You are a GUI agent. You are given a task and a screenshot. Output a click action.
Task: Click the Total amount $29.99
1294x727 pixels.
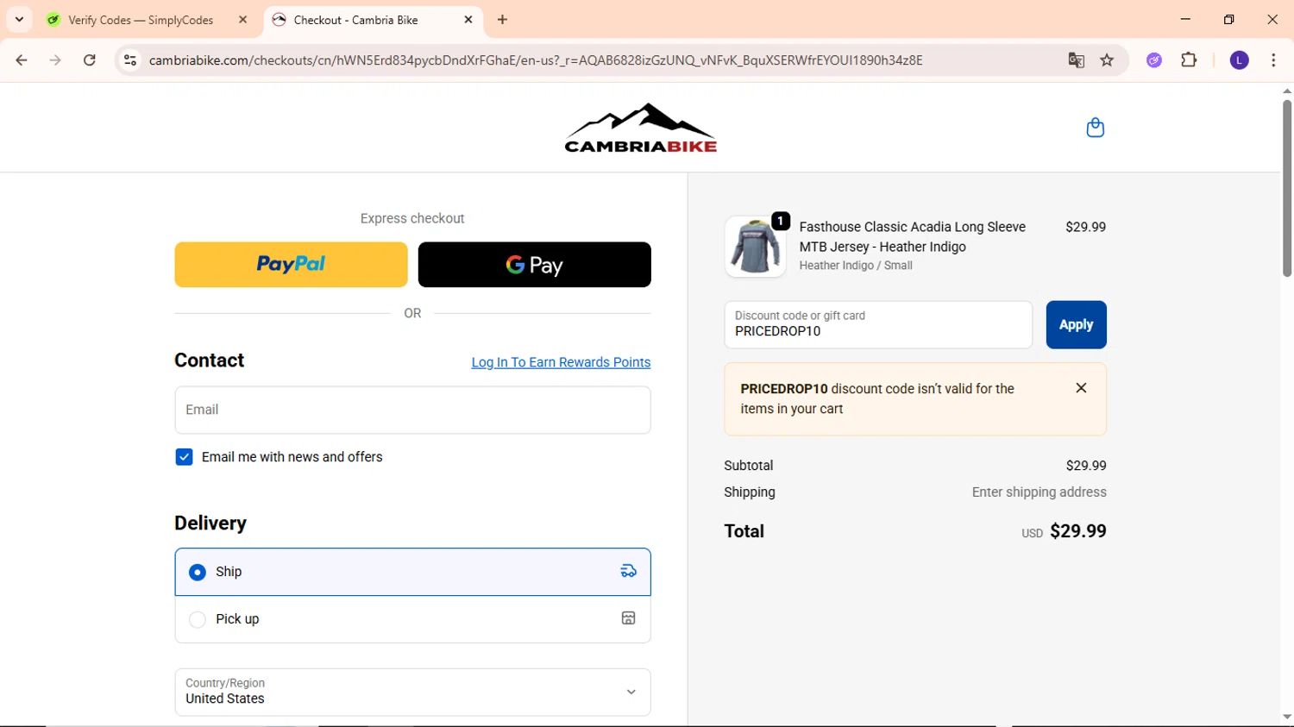pyautogui.click(x=1077, y=531)
